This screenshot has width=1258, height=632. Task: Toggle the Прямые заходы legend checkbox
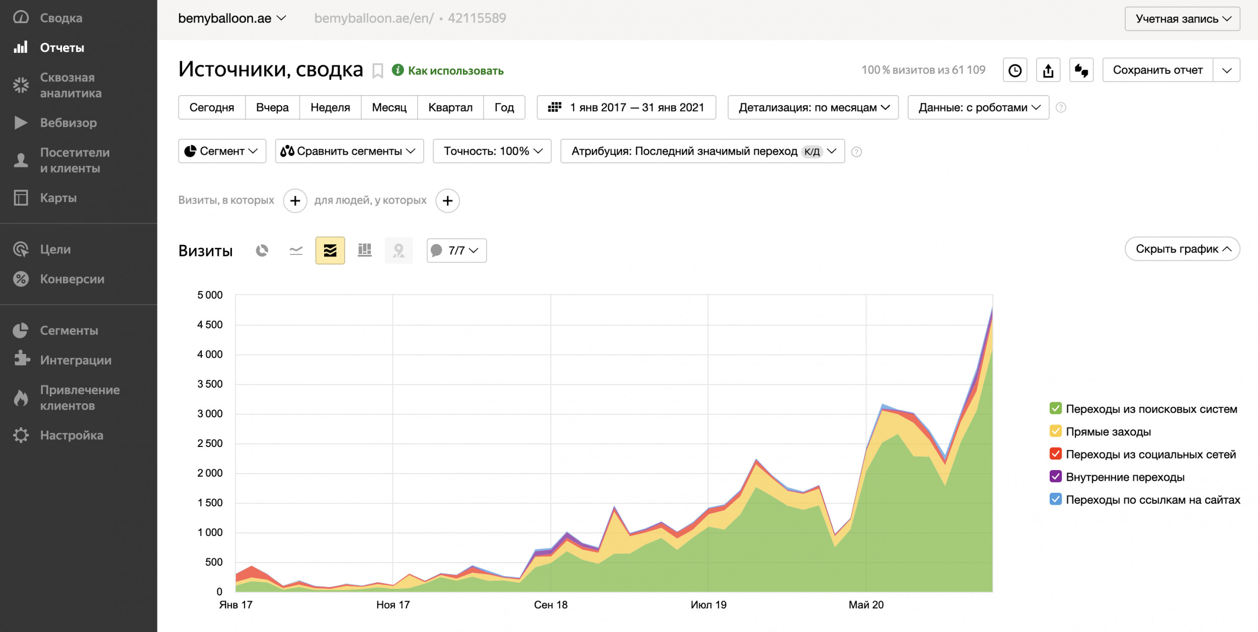[1055, 431]
